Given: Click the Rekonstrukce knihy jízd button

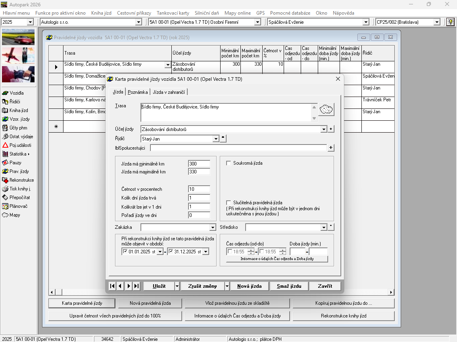Looking at the screenshot, I should pyautogui.click(x=344, y=316).
